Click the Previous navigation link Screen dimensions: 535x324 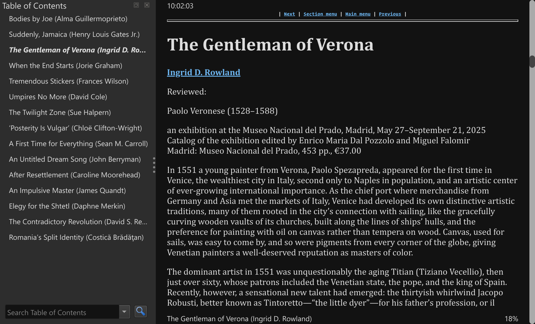390,14
